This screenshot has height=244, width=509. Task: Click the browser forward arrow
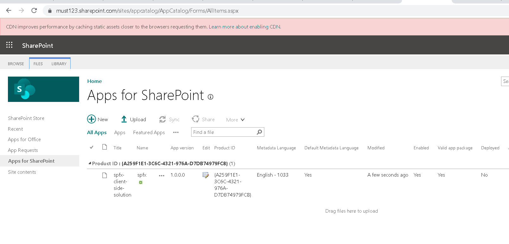pyautogui.click(x=21, y=10)
